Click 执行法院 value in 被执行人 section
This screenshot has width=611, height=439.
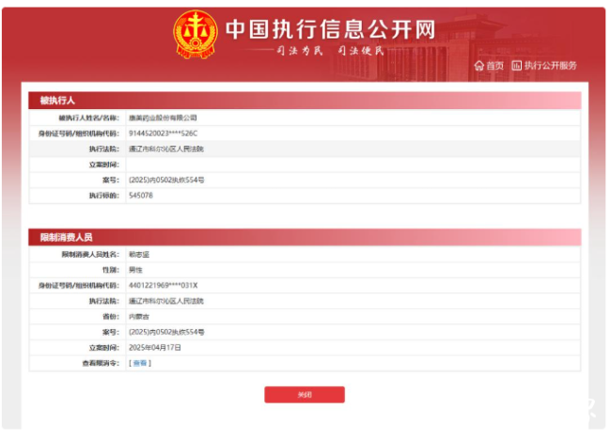[165, 149]
